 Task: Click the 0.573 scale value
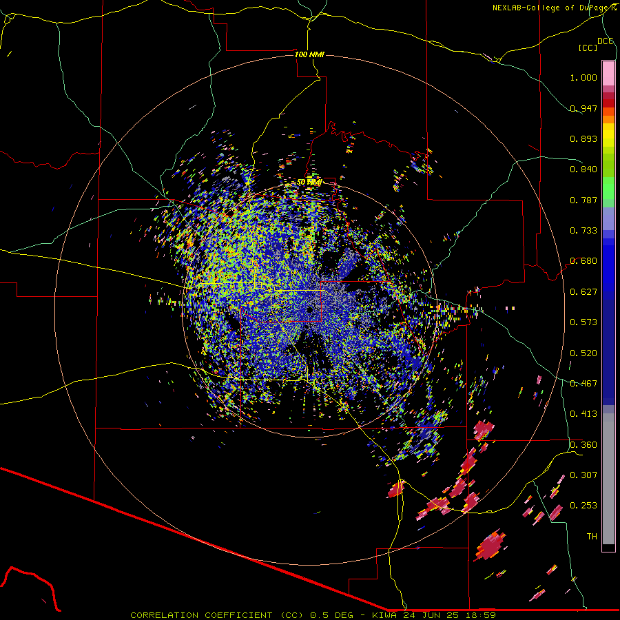[583, 322]
